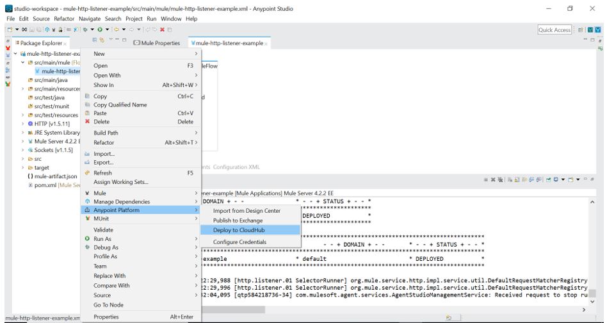Open the Navigate menu
The image size is (607, 323).
[x=90, y=19]
